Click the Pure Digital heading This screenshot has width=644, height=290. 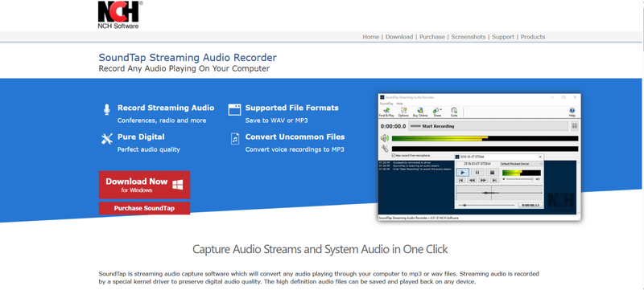[x=141, y=137]
